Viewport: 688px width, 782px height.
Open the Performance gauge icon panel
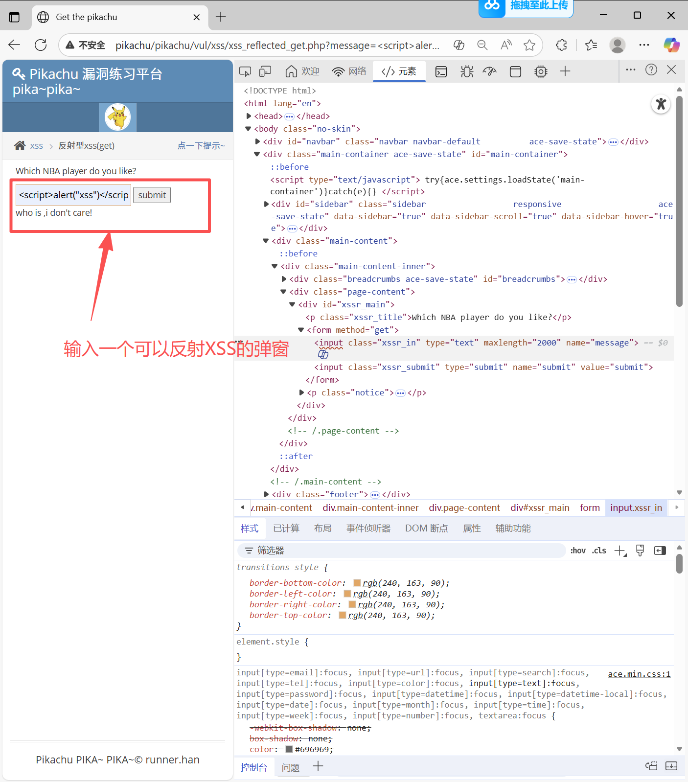(490, 71)
